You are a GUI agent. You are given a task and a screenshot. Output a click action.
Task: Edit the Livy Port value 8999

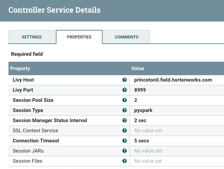coord(140,90)
